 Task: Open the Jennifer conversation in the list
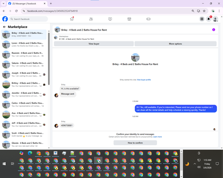[x=24, y=94]
